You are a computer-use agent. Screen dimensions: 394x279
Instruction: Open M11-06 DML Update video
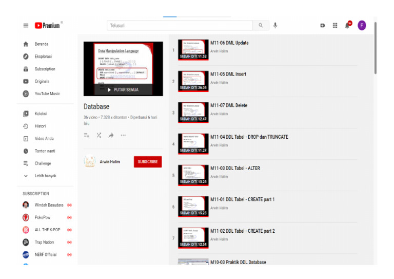tap(229, 43)
